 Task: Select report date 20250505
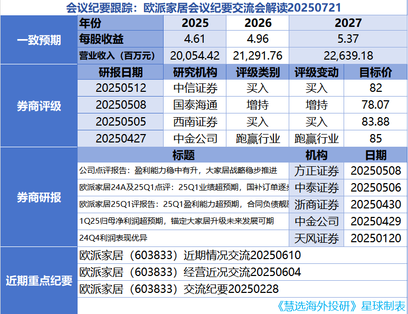[x=120, y=122]
